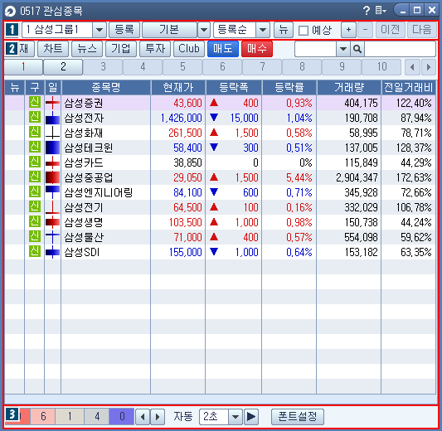Screen dimensions: 442x431
Task: Expand the 삼성그룹1 group dropdown
Action: 100,30
